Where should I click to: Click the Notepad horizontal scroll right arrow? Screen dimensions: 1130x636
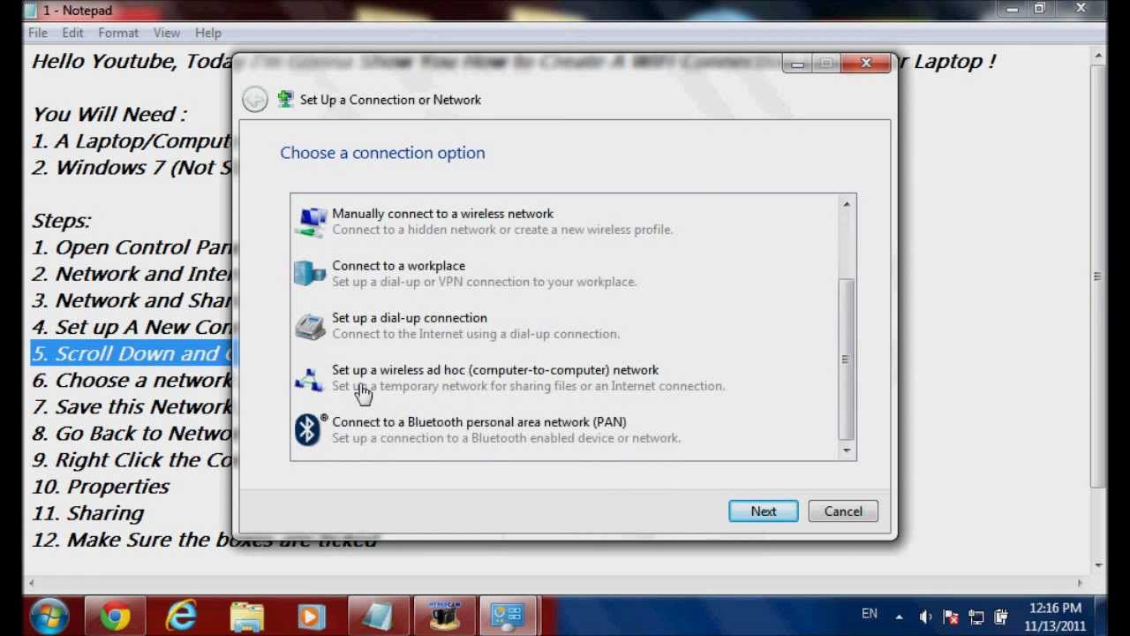(x=1080, y=582)
